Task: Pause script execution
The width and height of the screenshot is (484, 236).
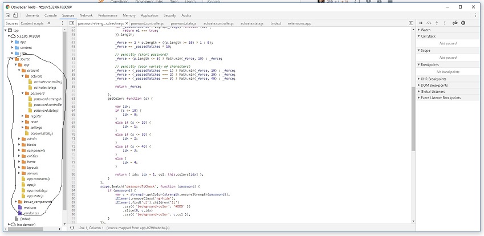Action: coord(420,23)
